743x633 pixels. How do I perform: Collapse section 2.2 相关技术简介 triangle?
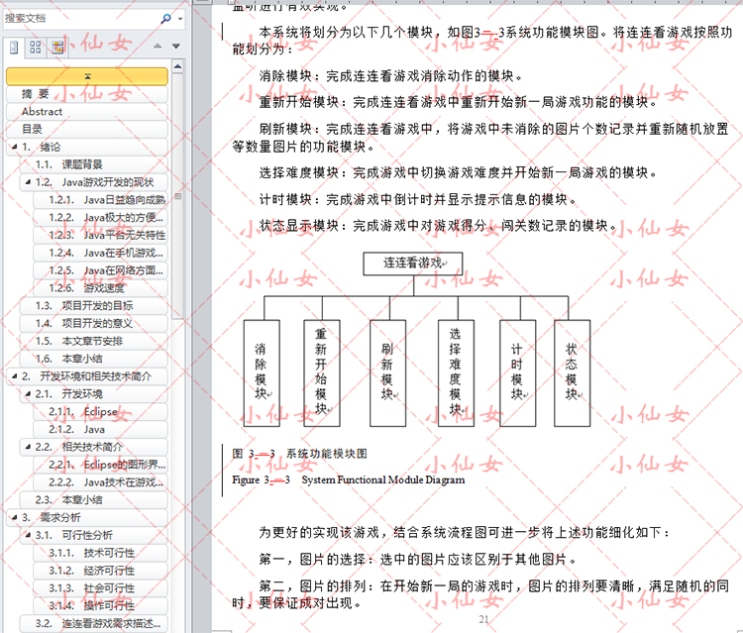click(28, 447)
